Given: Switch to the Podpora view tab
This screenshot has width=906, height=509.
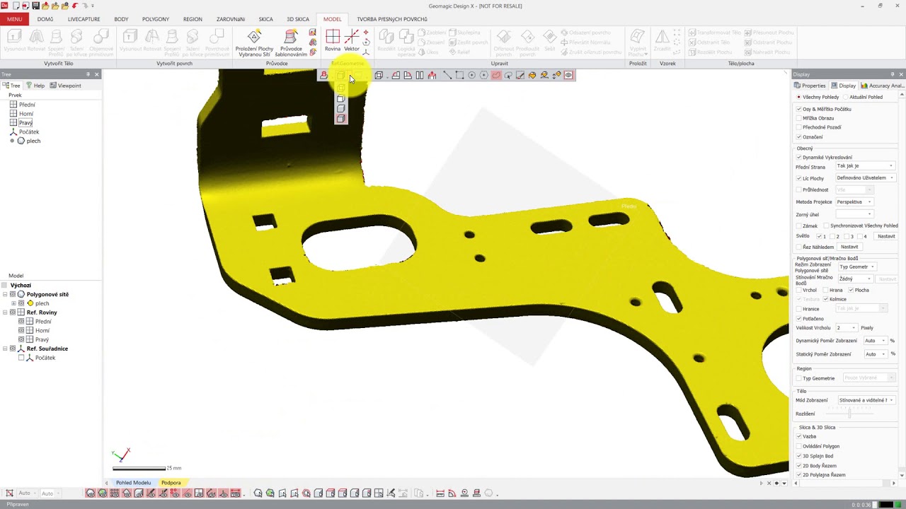Looking at the screenshot, I should pyautogui.click(x=171, y=482).
